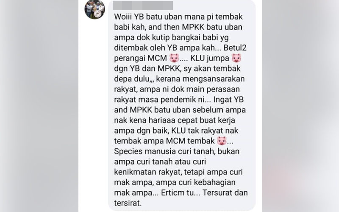Click the final word "tersirat."
Screen dimensions: 339x212
tap(128, 203)
